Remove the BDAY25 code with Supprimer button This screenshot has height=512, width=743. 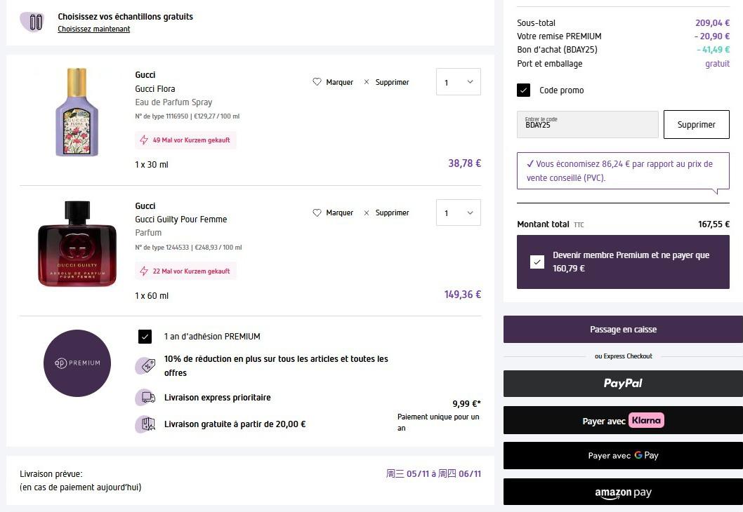coord(696,125)
